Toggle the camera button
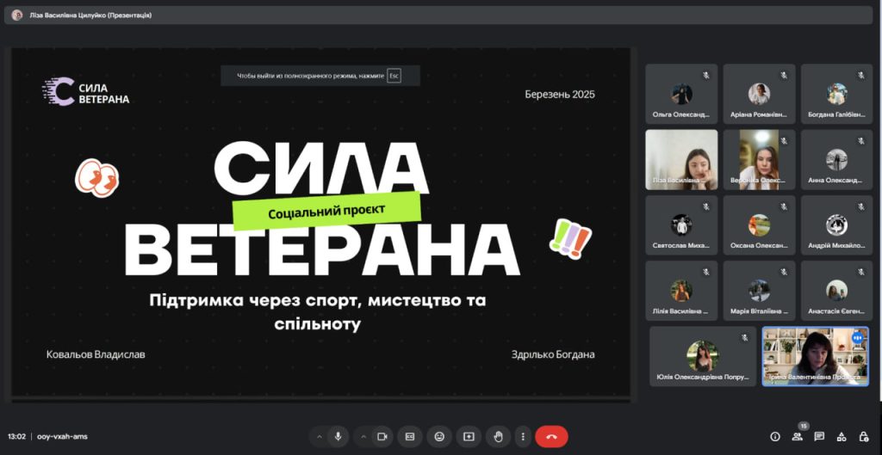The height and width of the screenshot is (455, 882). click(x=381, y=436)
